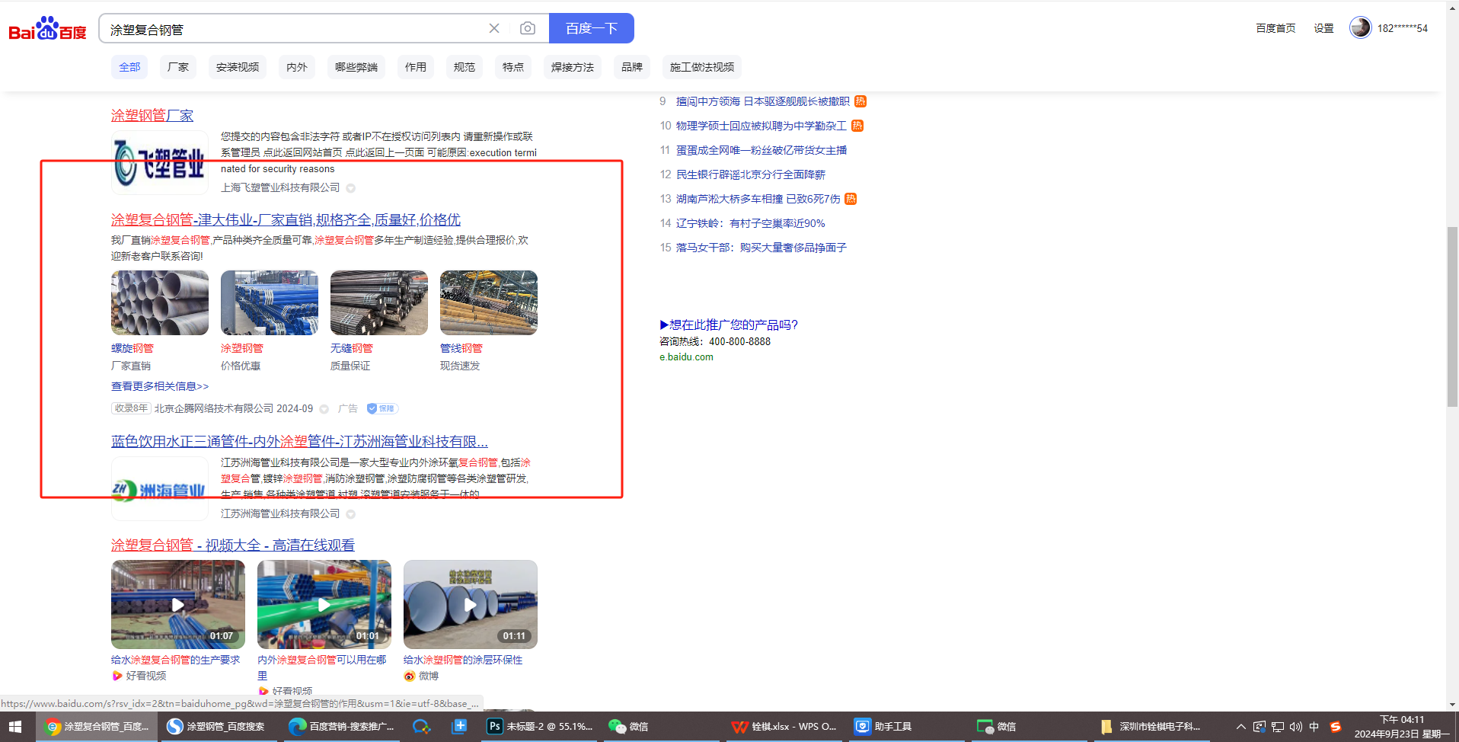Image resolution: width=1459 pixels, height=742 pixels.
Task: Click the 飞塑管业 company logo thumbnail
Action: (x=160, y=163)
